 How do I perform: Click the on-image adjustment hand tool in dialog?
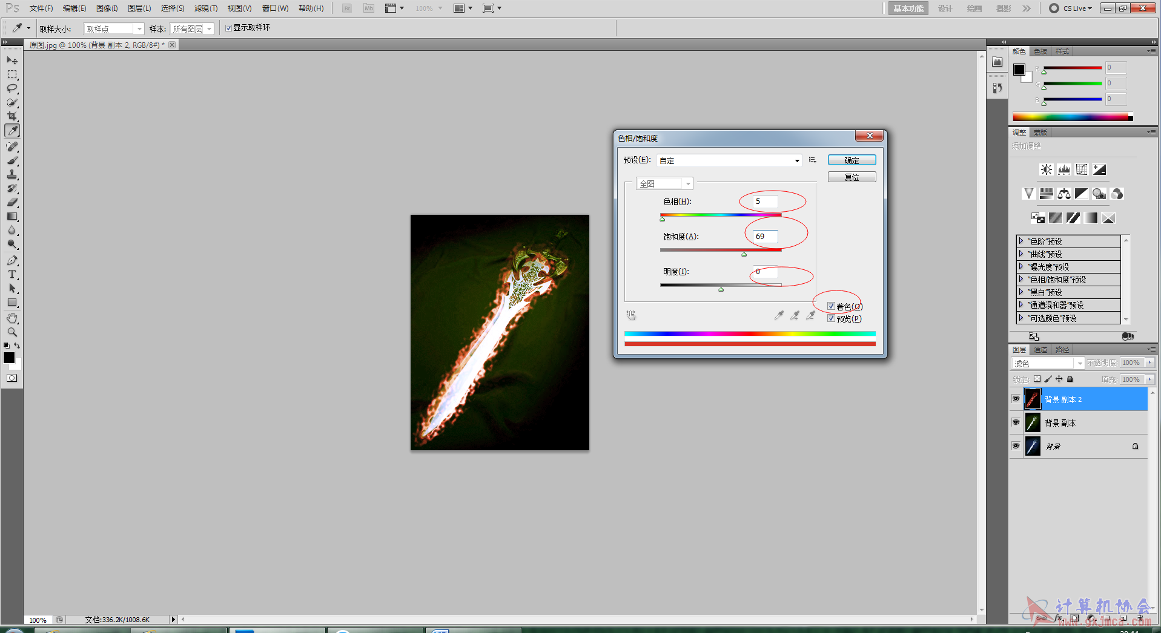[631, 315]
